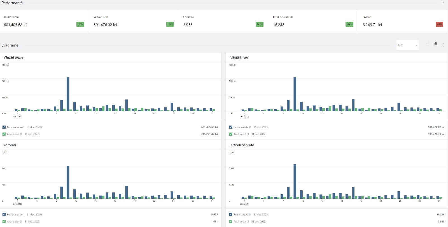This screenshot has height=227, width=448.
Task: Click the tallest bar in Vânzări totale chart
Action: 68,94
